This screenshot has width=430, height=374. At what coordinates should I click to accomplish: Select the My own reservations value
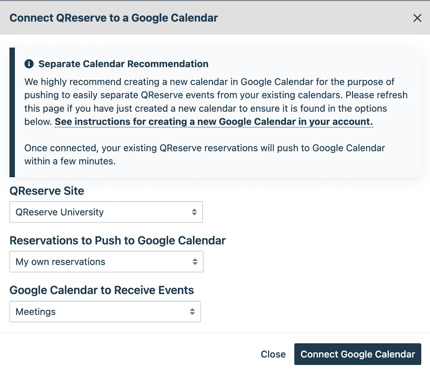pos(60,261)
